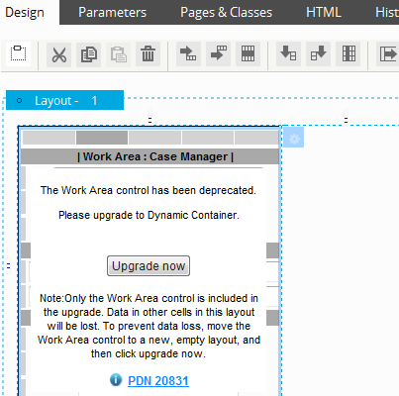Click the dashed selection box tool

[x=19, y=53]
